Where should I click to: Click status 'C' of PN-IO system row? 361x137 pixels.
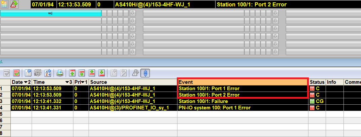pos(317,108)
